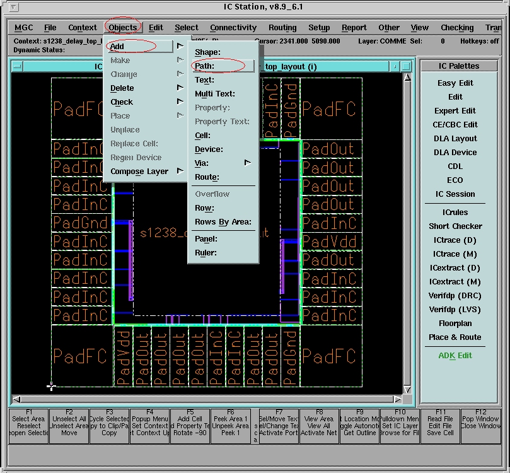Open the Verifdp (DRC) palette
Viewport: 510px width, 473px height.
point(455,295)
